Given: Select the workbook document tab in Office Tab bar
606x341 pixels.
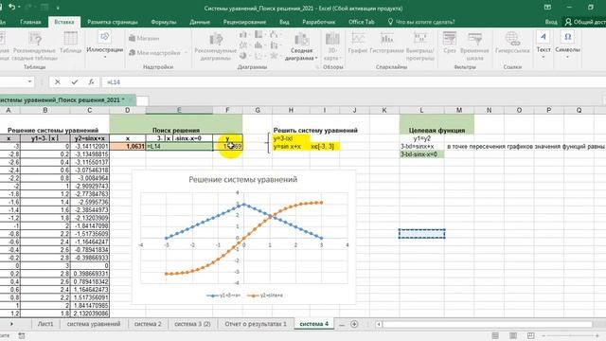Looking at the screenshot, I should pyautogui.click(x=67, y=100).
